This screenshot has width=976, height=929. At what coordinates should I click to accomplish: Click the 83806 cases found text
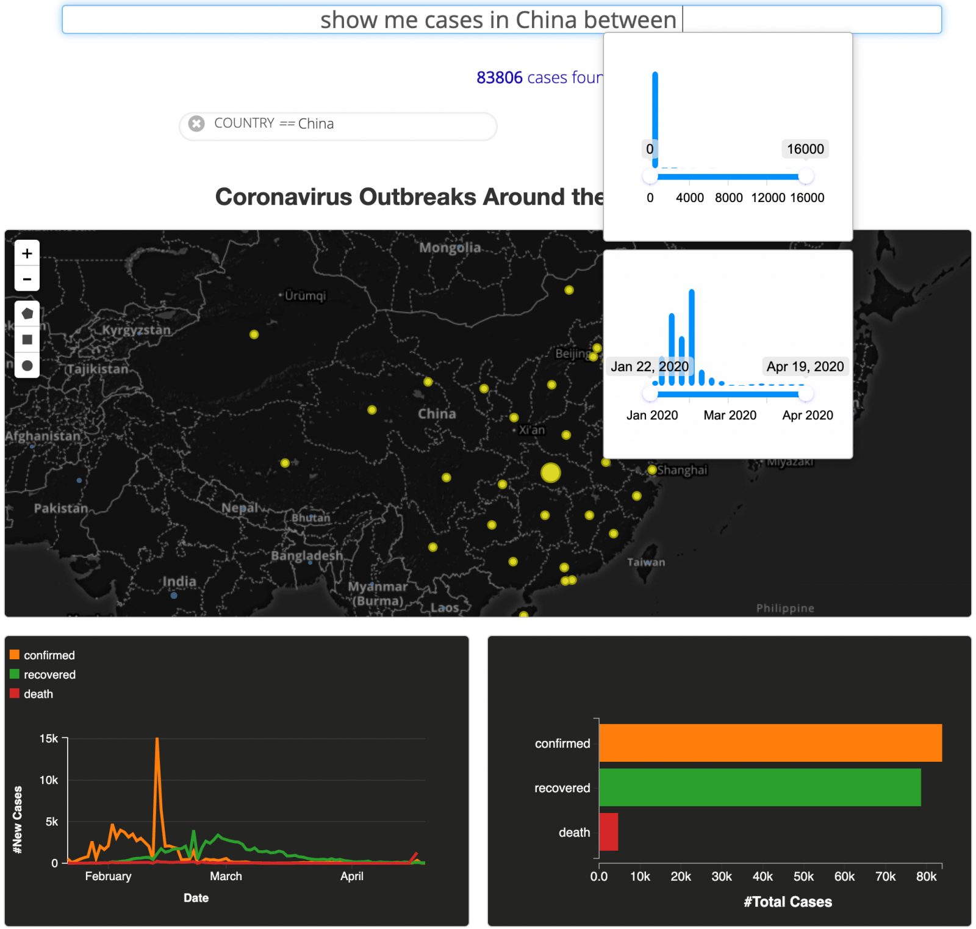(539, 78)
